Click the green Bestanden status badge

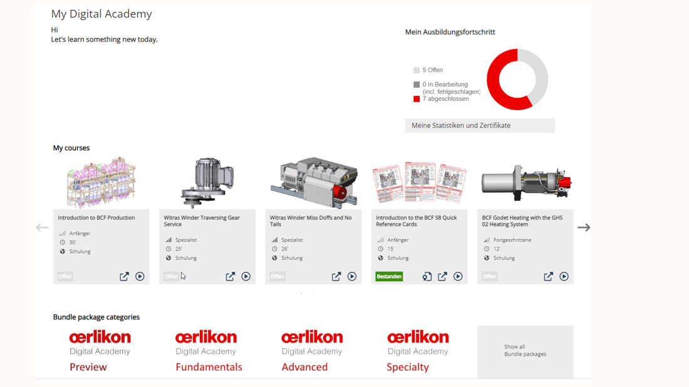[389, 276]
